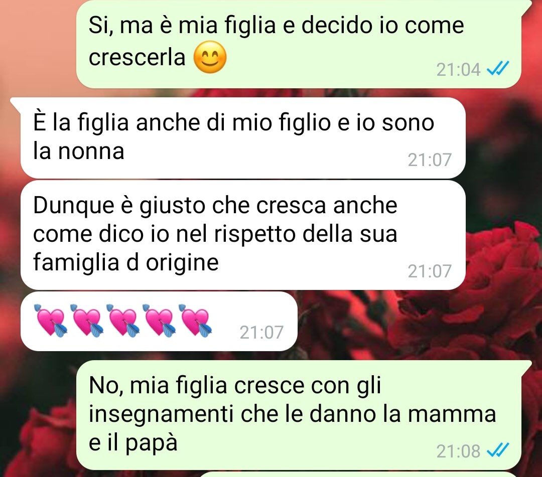Click the blue read ticks beside 21:08
This screenshot has height=477, width=542.
tap(497, 450)
